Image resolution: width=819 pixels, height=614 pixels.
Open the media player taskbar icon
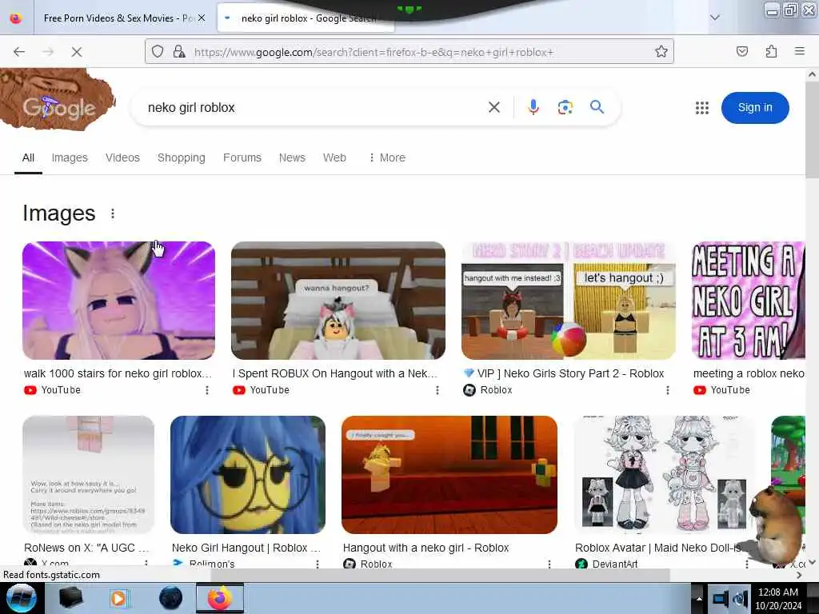119,598
